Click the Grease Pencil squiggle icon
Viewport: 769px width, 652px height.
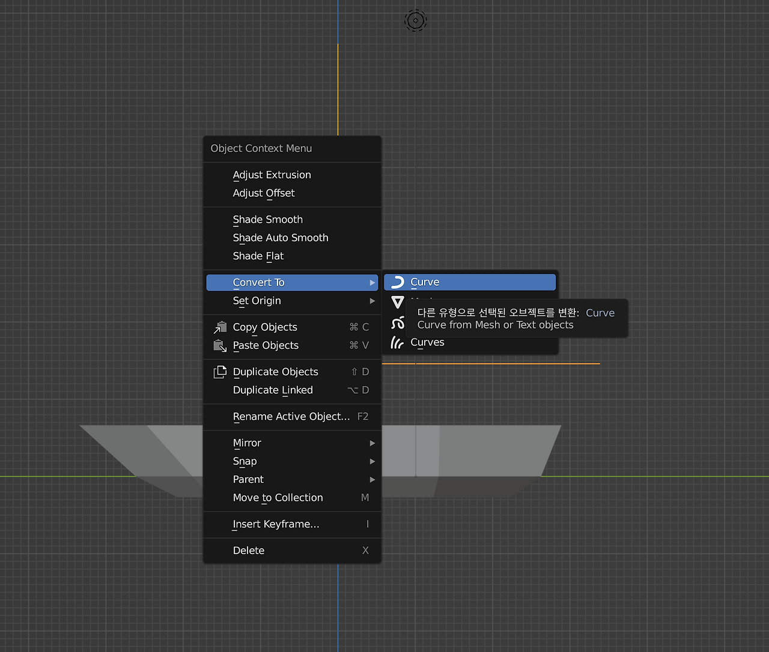tap(398, 324)
